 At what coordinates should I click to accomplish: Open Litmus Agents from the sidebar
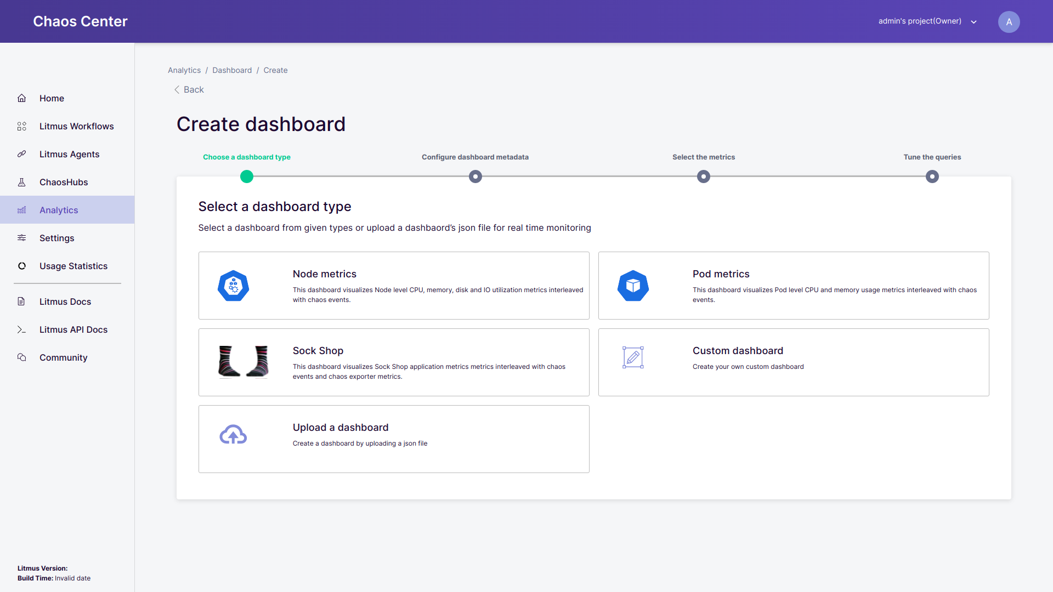tap(69, 154)
